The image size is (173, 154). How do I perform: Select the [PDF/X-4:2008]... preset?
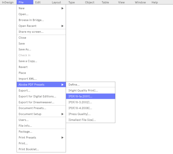[x=90, y=108]
